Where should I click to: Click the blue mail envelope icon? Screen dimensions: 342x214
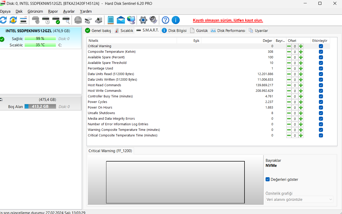click(121, 20)
